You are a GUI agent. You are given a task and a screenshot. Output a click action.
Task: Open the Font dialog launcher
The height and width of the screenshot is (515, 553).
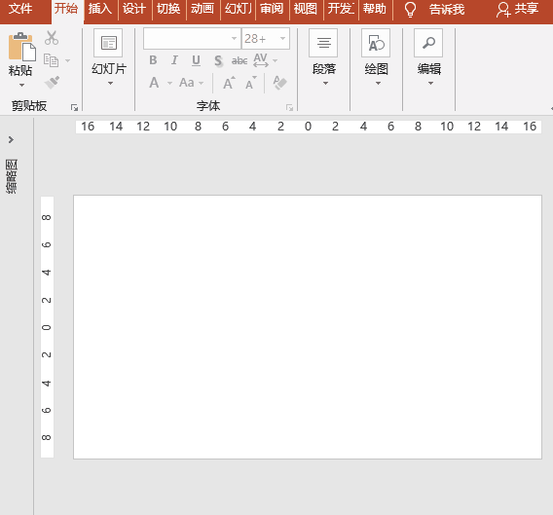click(x=289, y=108)
